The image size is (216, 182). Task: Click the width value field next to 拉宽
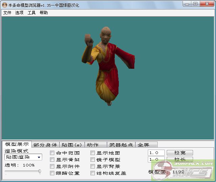tap(156, 153)
